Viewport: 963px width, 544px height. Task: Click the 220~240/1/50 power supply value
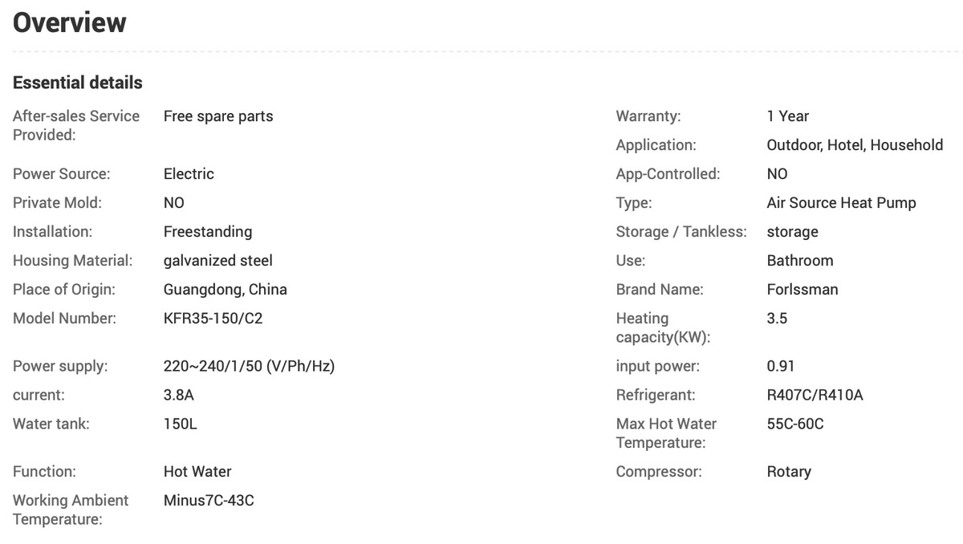249,367
